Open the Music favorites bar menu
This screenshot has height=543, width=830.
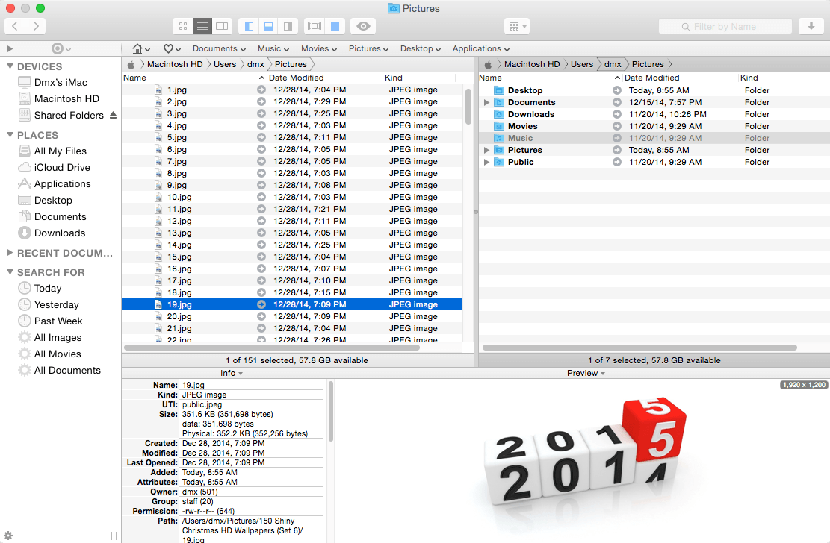coord(273,48)
